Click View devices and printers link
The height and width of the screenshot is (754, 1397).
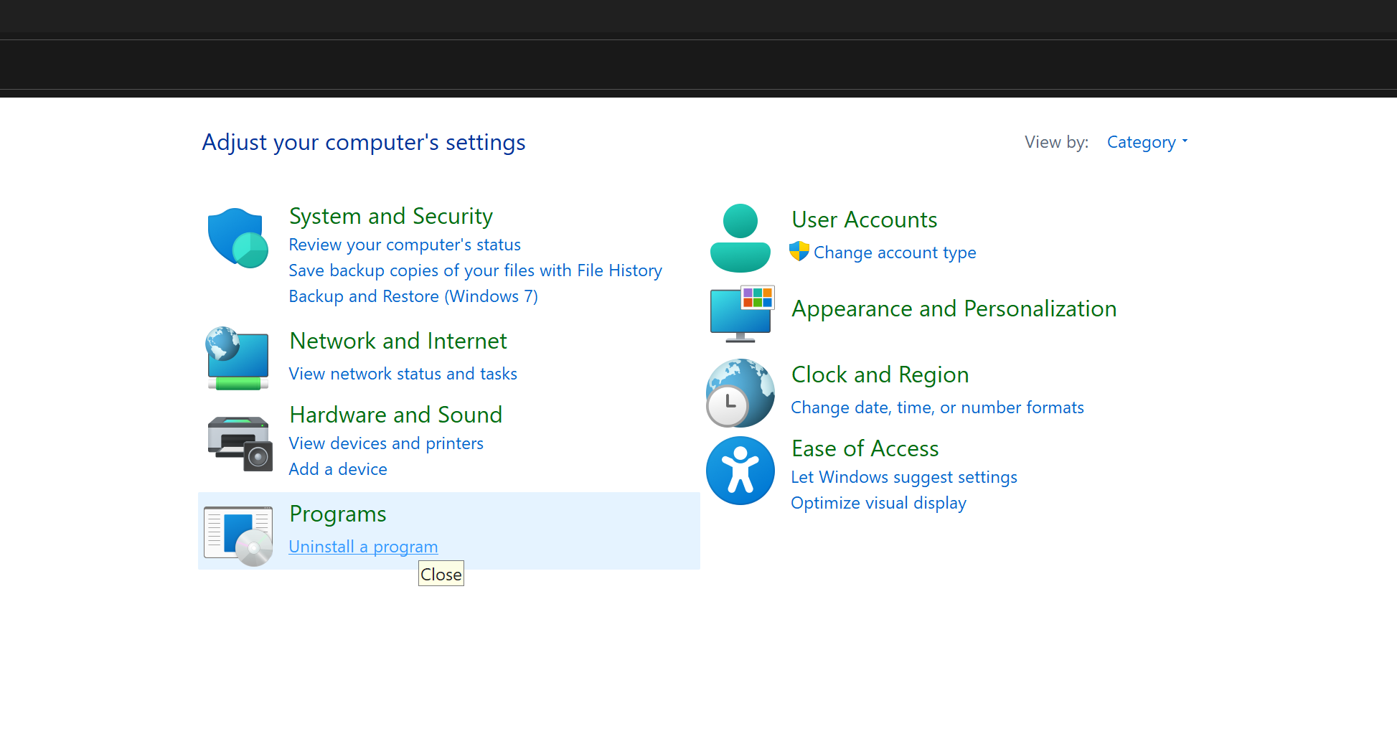(x=386, y=443)
